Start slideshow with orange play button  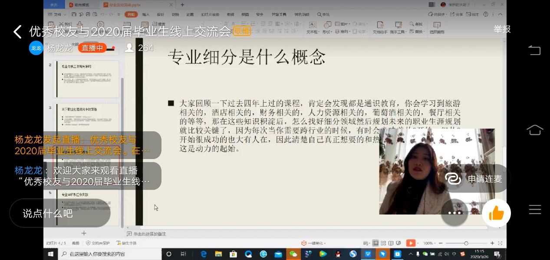(x=410, y=243)
